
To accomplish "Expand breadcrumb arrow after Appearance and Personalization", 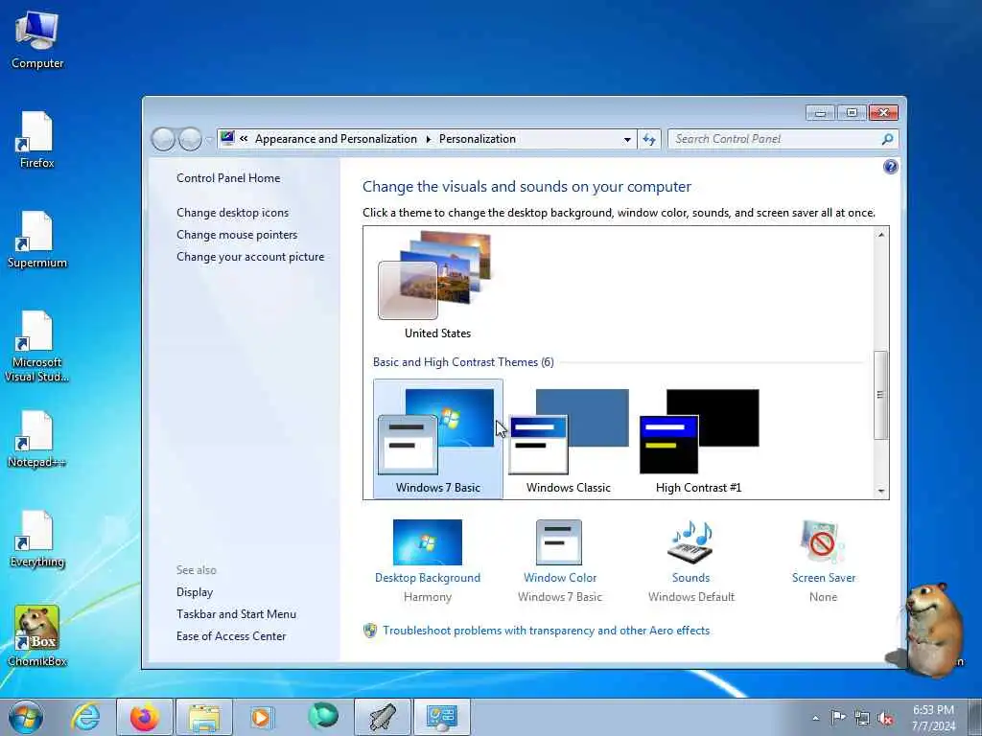I will click(429, 140).
